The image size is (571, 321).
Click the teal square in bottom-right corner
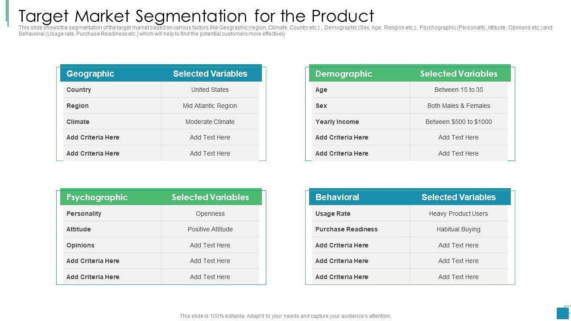pos(562,313)
